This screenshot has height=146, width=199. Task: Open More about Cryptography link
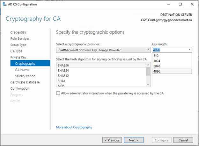74,127
